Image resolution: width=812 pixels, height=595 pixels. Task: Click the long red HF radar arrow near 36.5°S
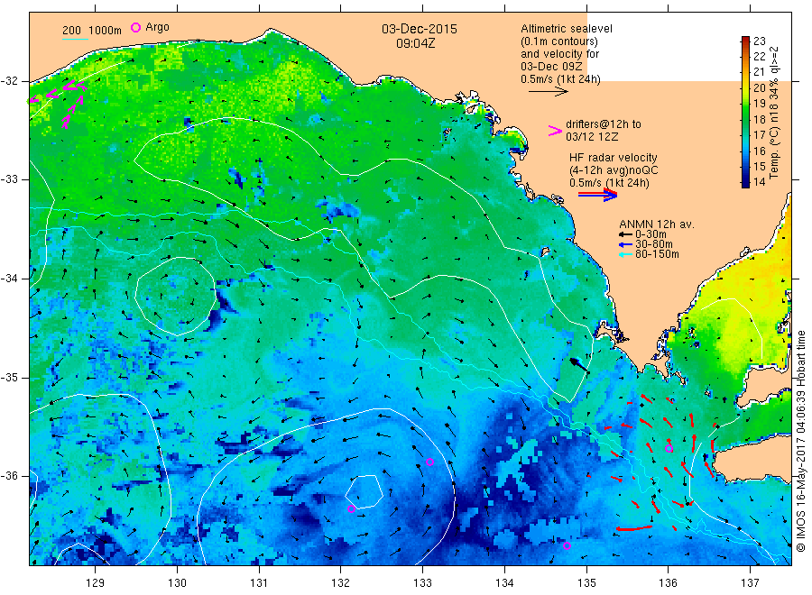tap(634, 528)
